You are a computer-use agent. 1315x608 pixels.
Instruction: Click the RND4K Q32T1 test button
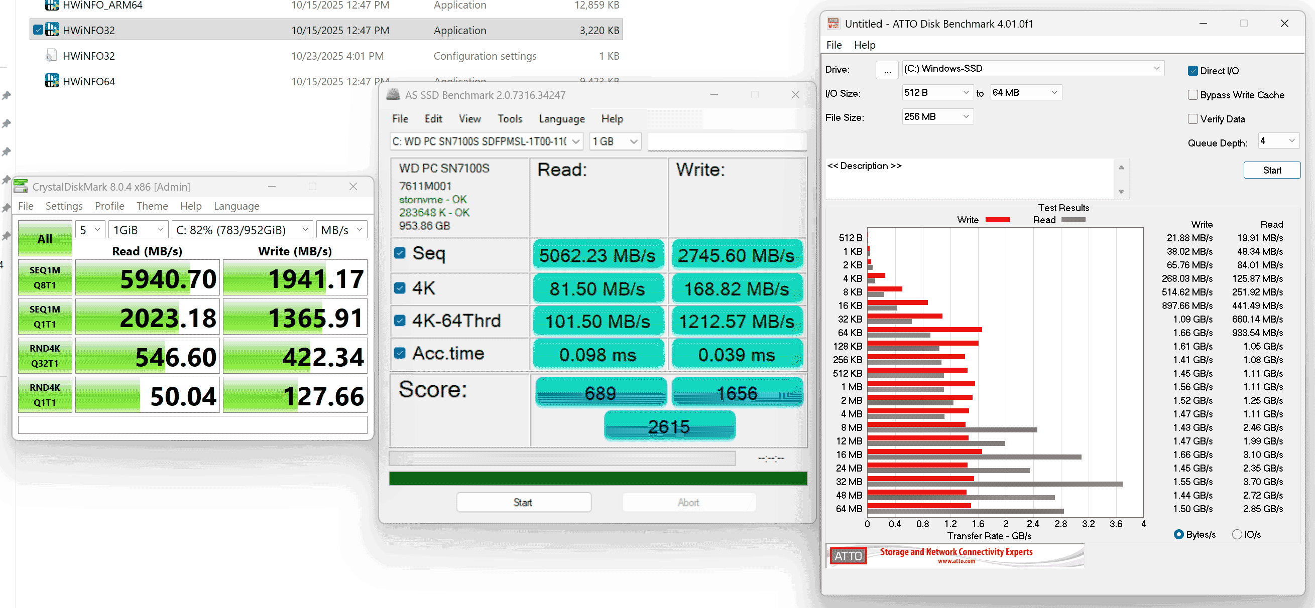click(x=45, y=356)
